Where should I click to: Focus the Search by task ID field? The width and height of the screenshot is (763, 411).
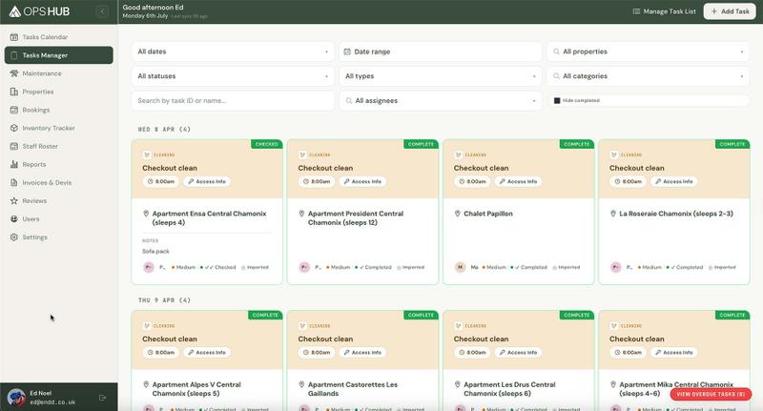233,101
